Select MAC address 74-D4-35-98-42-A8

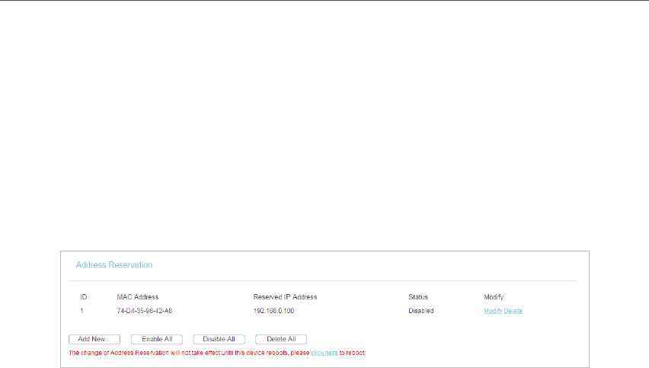145,311
